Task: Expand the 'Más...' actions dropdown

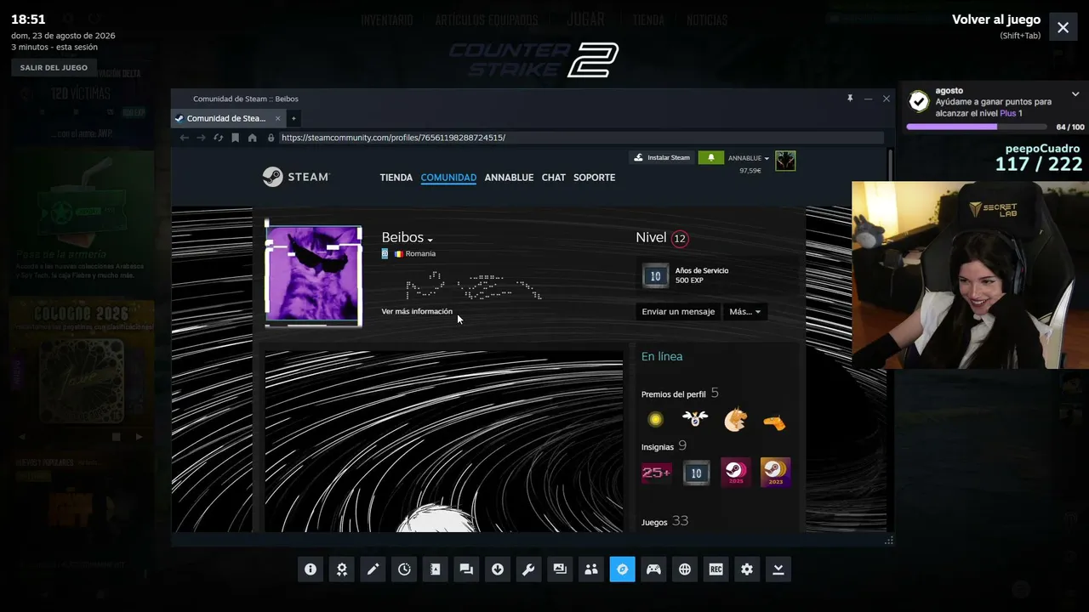Action: click(745, 312)
